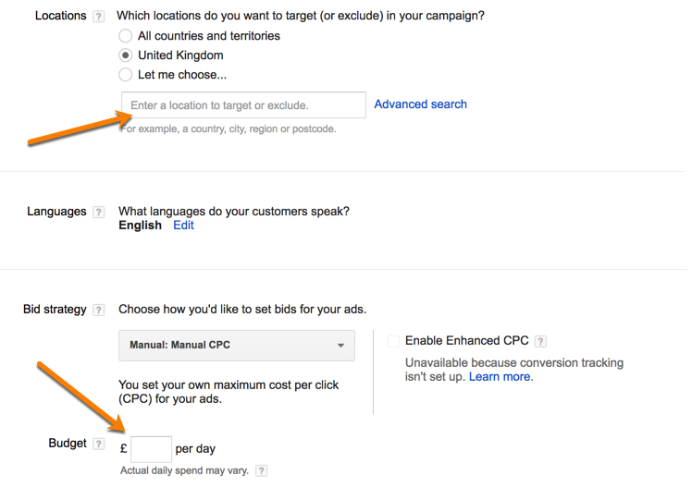Click help icon next to Locations
The image size is (692, 488).
click(99, 17)
